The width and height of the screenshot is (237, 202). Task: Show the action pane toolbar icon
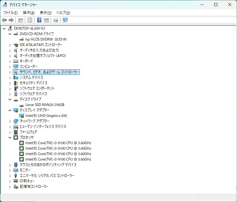tap(46, 20)
